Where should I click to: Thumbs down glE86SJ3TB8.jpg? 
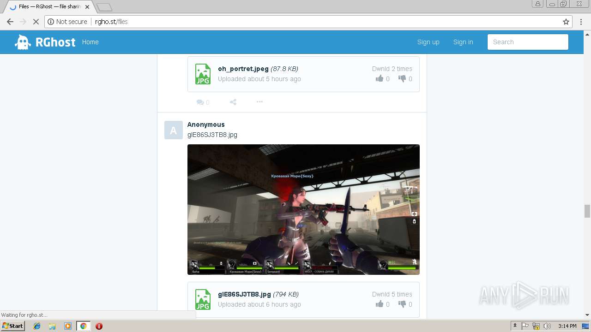pos(402,304)
